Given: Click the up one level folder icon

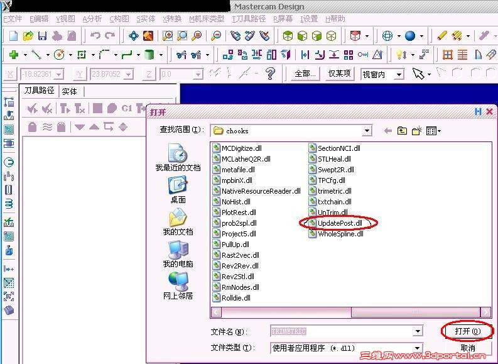Looking at the screenshot, I should [402, 131].
